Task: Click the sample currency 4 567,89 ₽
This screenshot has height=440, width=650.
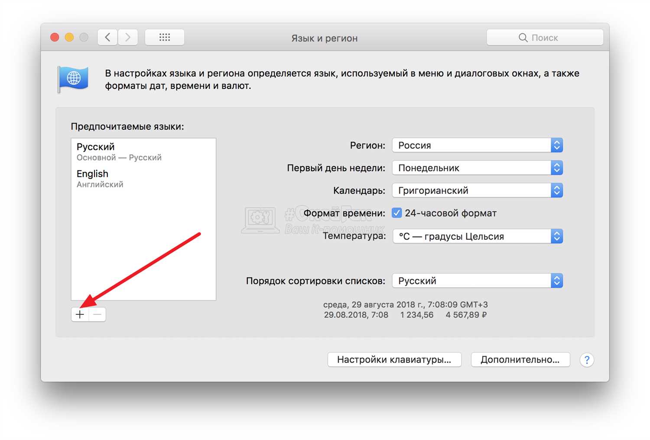Action: [466, 315]
